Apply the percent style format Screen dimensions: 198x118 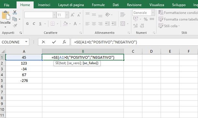coord(146,19)
